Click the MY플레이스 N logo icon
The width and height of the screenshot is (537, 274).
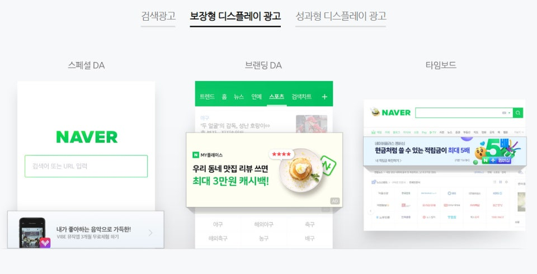pos(196,155)
